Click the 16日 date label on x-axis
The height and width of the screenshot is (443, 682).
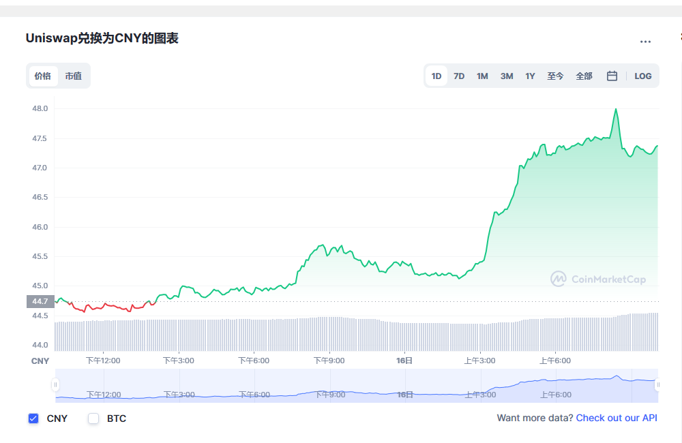[404, 361]
